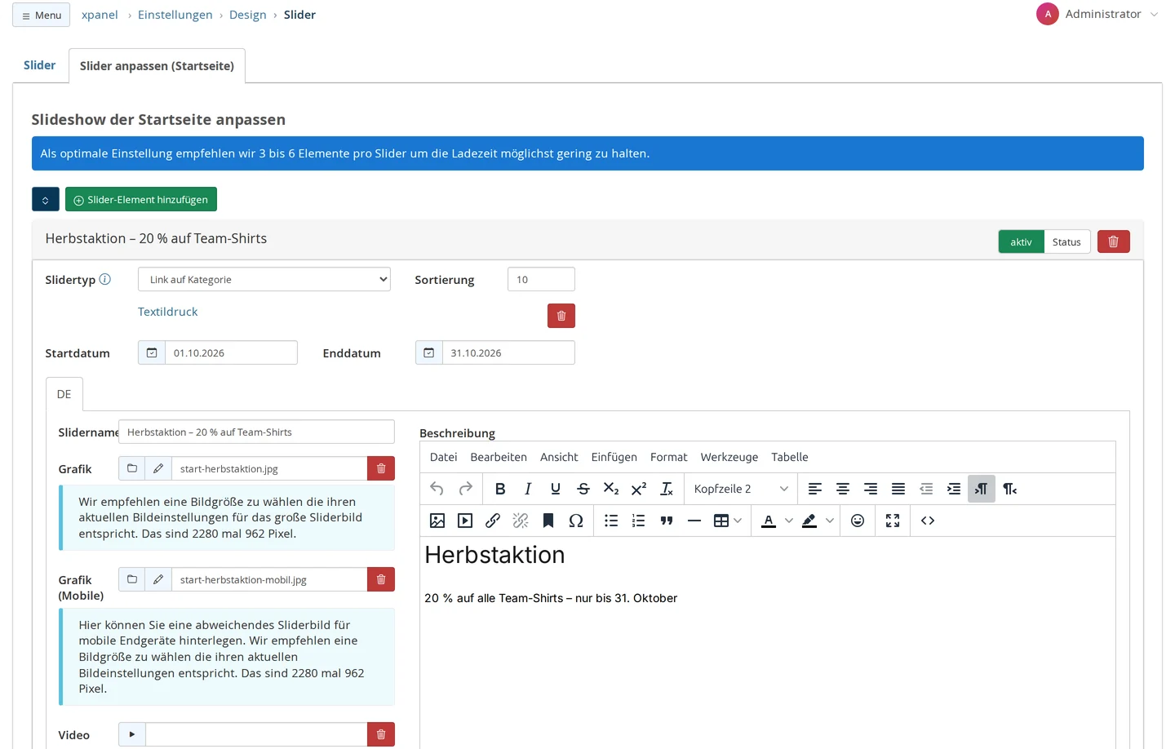Open source code view
This screenshot has width=1175, height=749.
coord(928,521)
